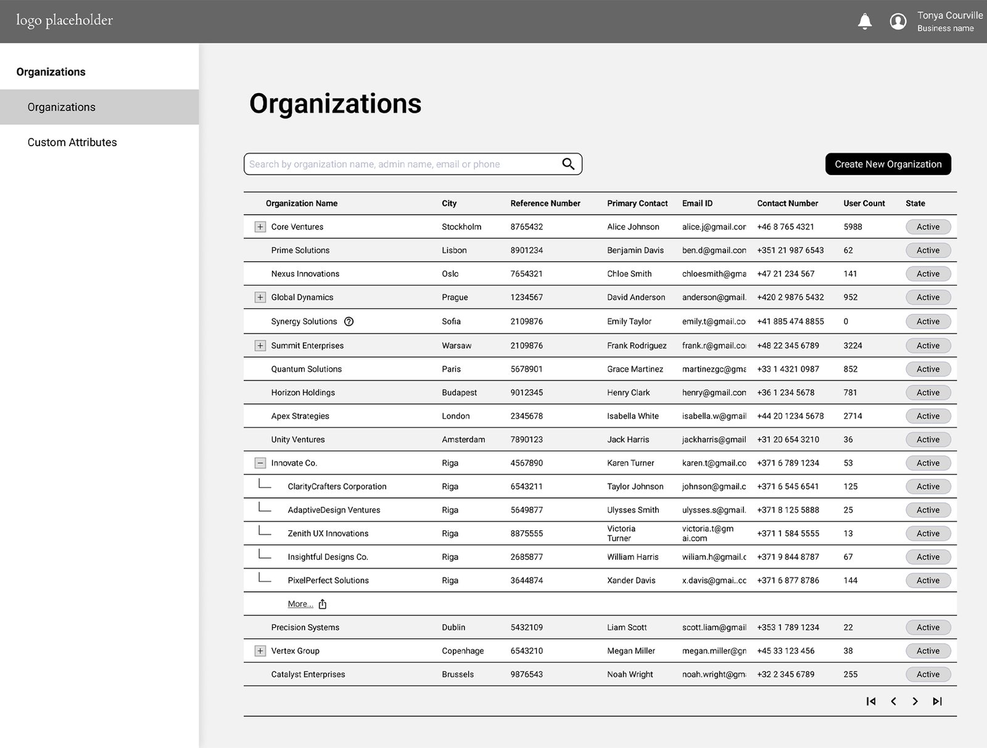Image resolution: width=987 pixels, height=748 pixels.
Task: Expand the Vertex Group organization row
Action: 260,651
